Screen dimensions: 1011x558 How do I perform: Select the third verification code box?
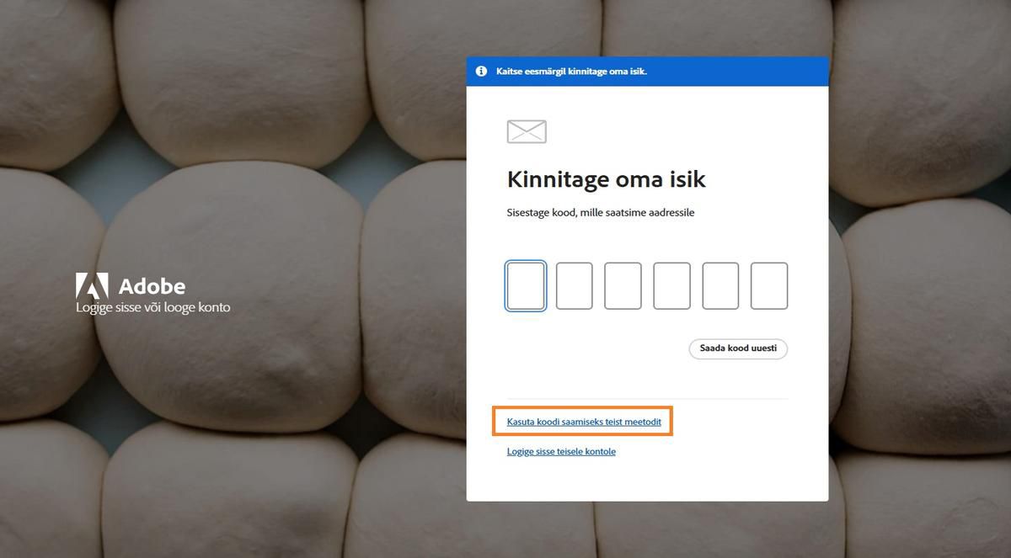pyautogui.click(x=623, y=285)
